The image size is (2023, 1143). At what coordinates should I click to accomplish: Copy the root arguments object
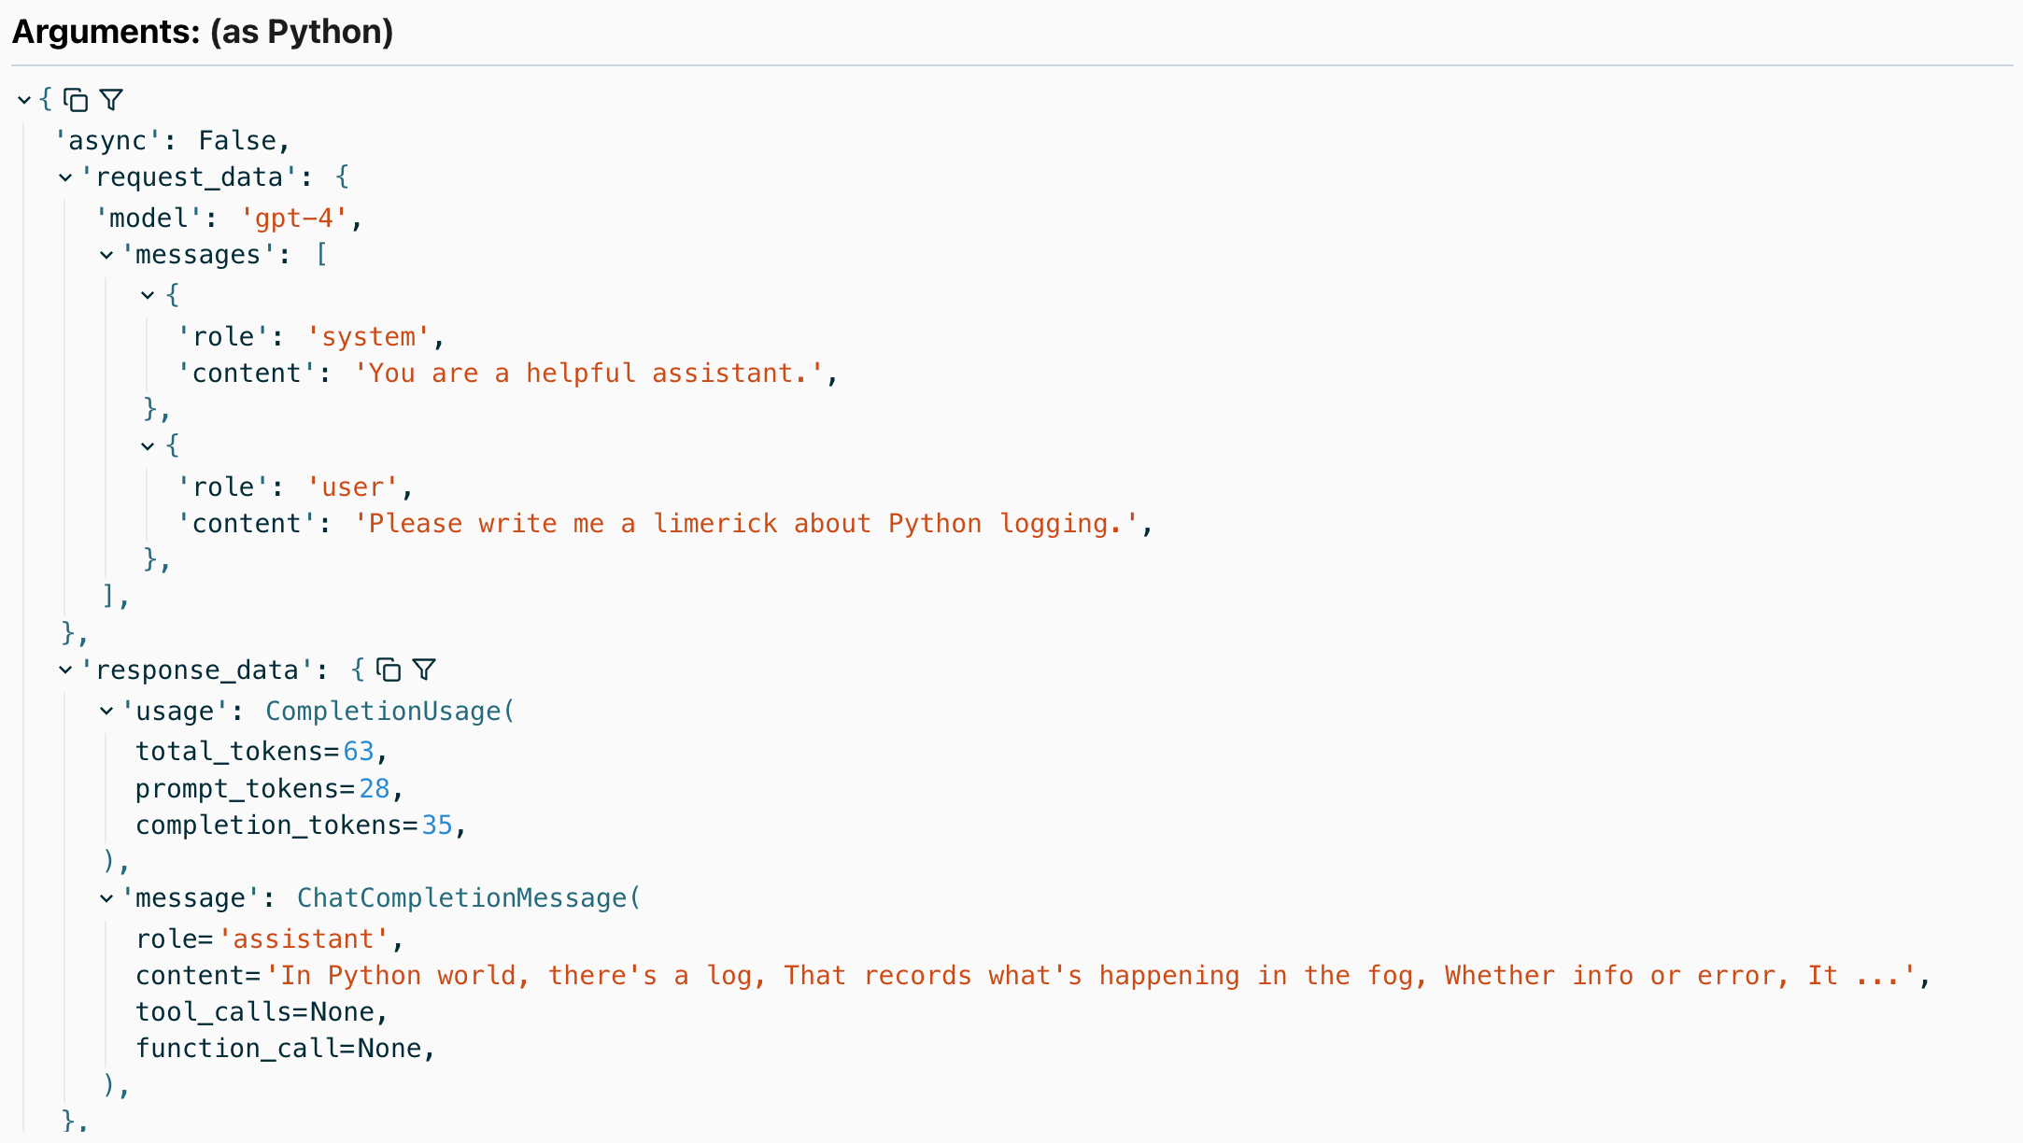(x=76, y=98)
